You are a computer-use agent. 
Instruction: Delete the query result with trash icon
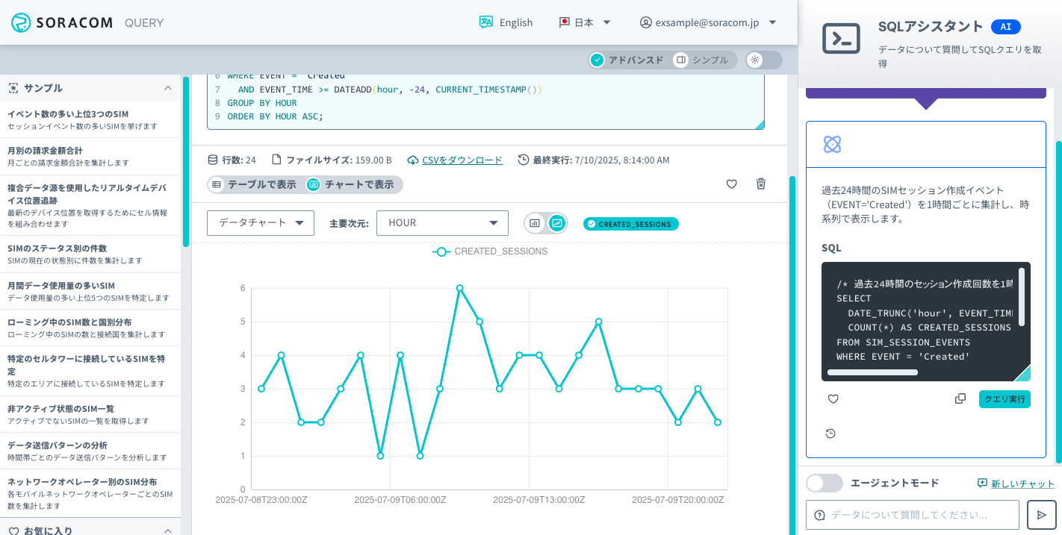pos(761,184)
